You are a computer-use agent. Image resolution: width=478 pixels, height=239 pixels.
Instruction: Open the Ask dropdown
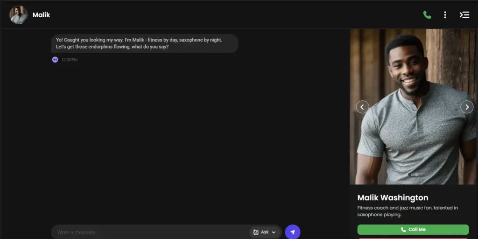(264, 232)
